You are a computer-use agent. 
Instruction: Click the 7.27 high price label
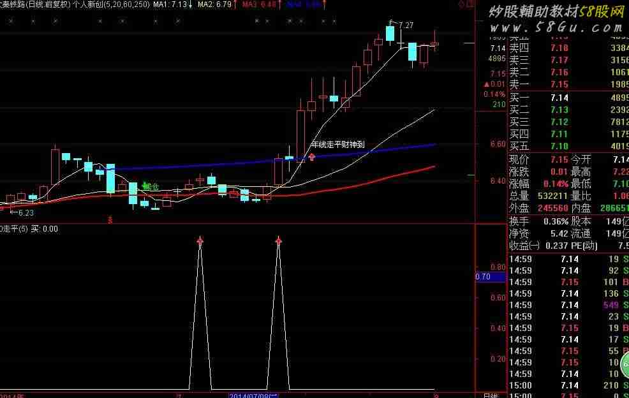406,26
